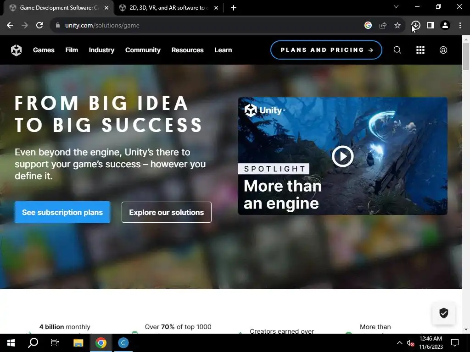Open the Industry menu
Image resolution: width=470 pixels, height=352 pixels.
pyautogui.click(x=101, y=50)
